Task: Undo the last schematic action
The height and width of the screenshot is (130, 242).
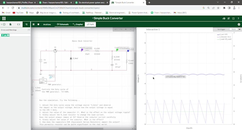Action: pos(116,29)
